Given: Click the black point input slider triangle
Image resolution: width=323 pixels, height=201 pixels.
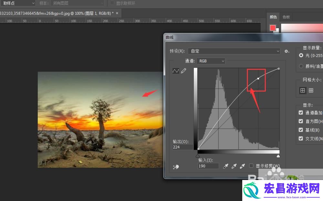Looking at the screenshot, I should (x=198, y=156).
